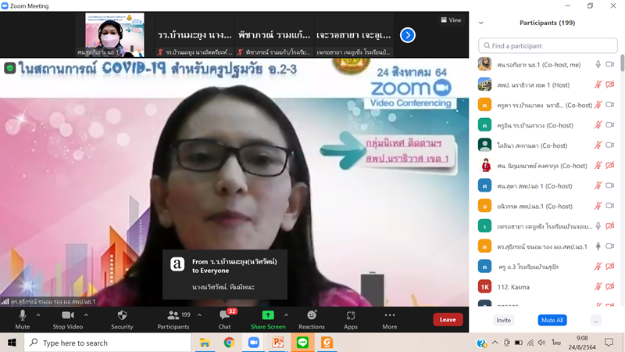
Task: Open the Reactions emoji menu
Action: (311, 315)
